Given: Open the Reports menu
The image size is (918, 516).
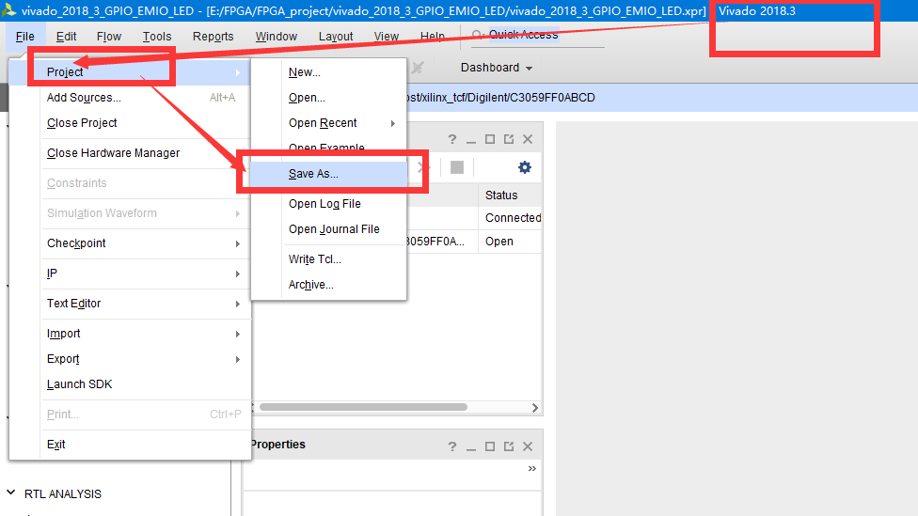Looking at the screenshot, I should tap(214, 37).
